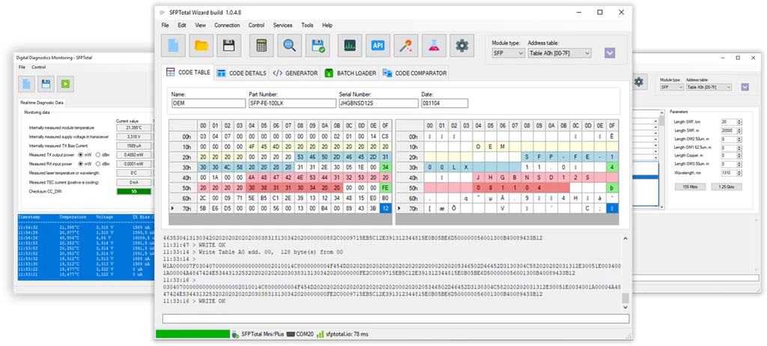
Task: Click the gear icon in the background right window
Action: click(638, 82)
